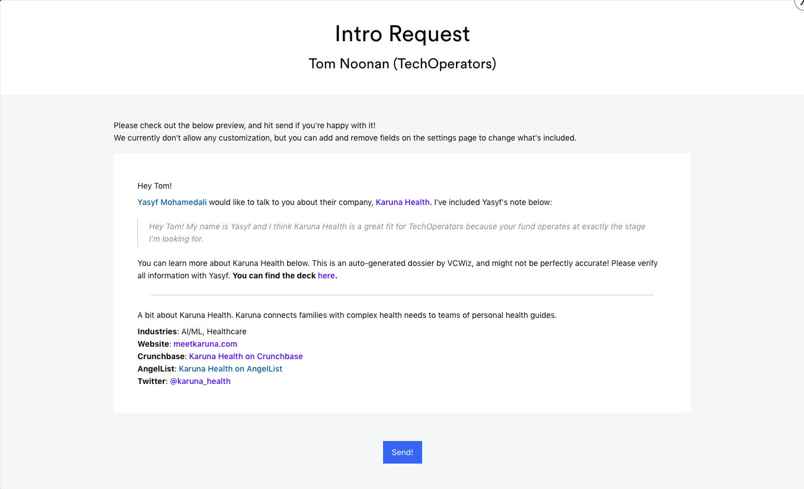The image size is (804, 489).
Task: Open the deck via the "here" link
Action: tap(326, 276)
